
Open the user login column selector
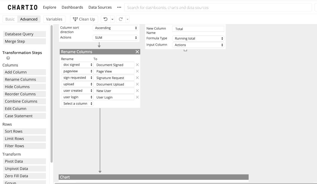point(77,97)
